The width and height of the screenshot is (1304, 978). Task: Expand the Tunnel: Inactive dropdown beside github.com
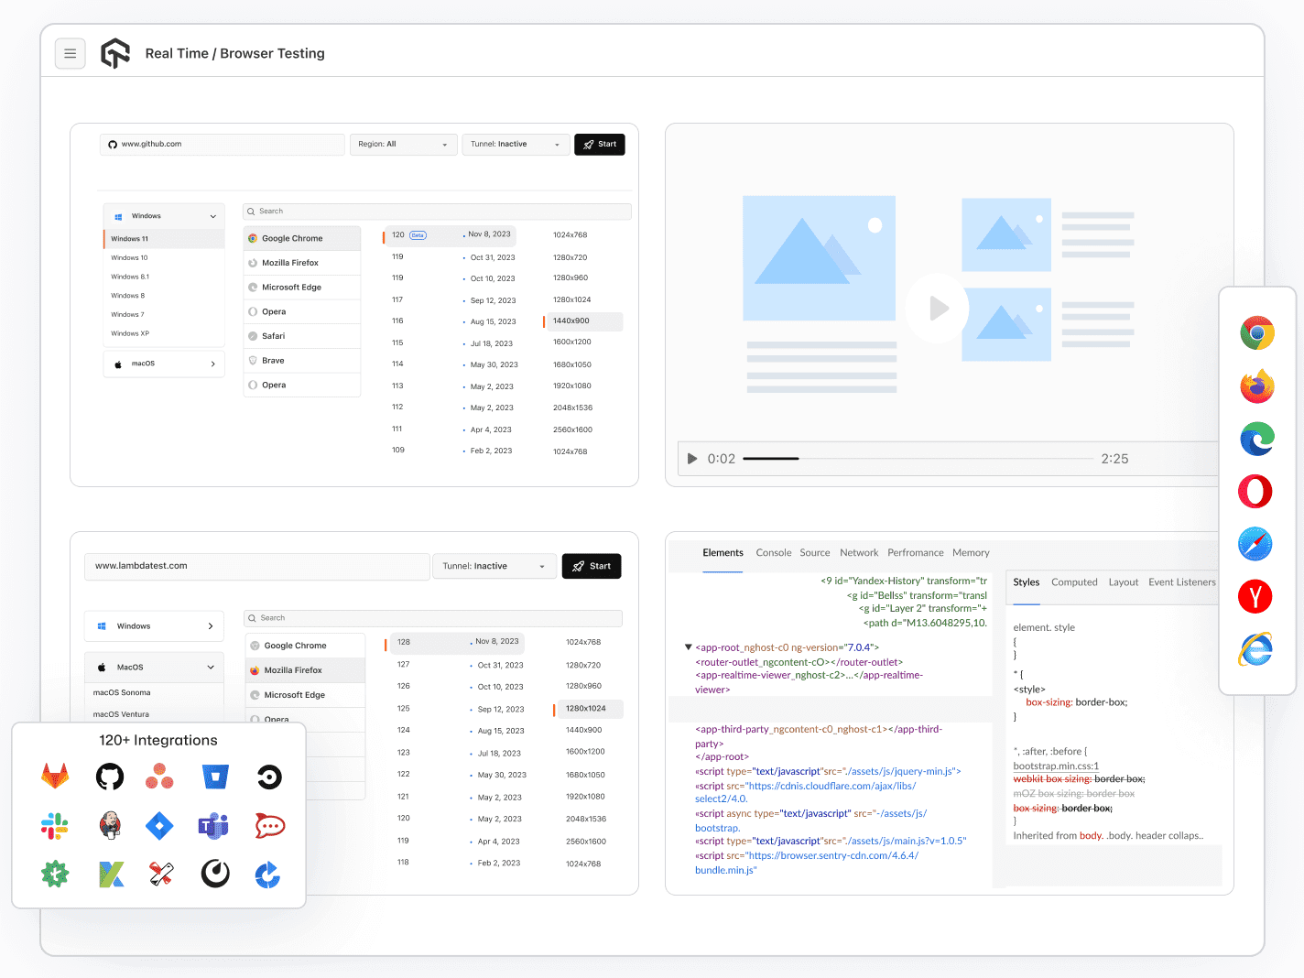pyautogui.click(x=515, y=145)
